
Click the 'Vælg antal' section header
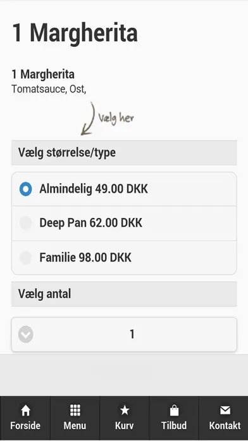pyautogui.click(x=124, y=294)
